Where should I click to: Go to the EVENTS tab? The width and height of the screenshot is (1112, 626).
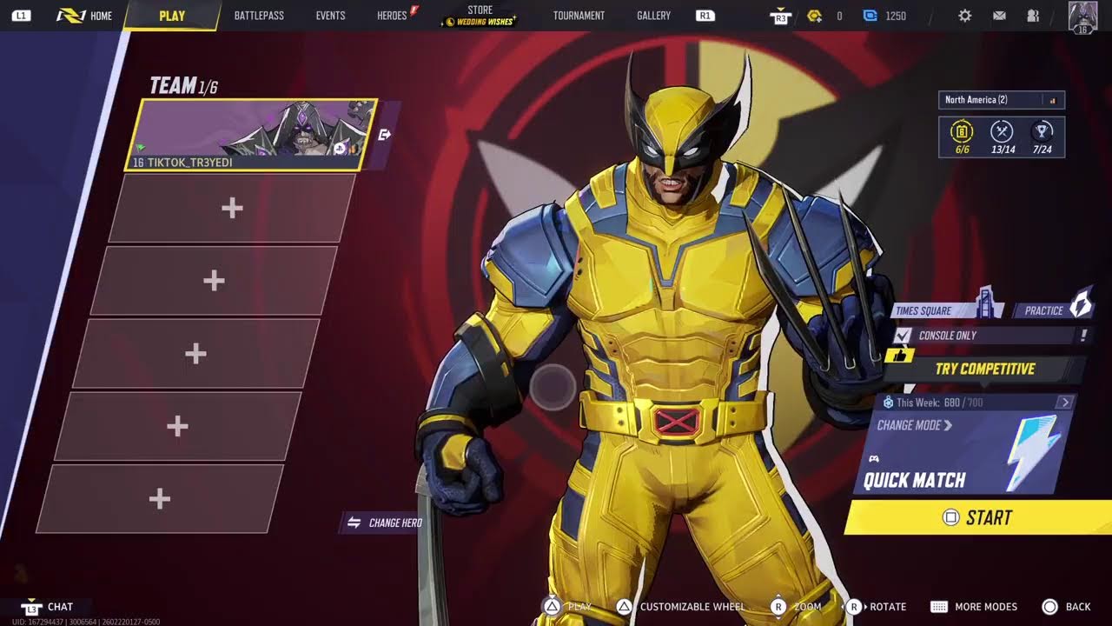click(330, 16)
